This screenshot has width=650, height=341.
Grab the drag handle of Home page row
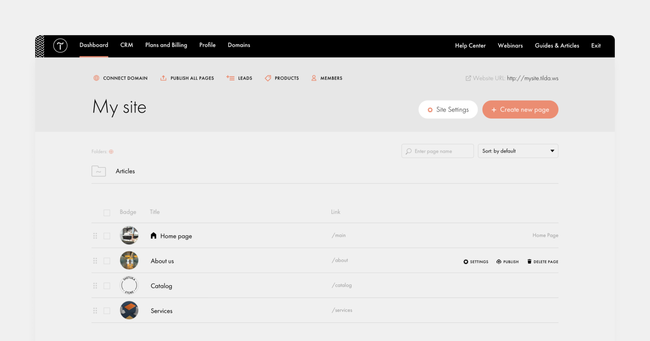pos(95,236)
